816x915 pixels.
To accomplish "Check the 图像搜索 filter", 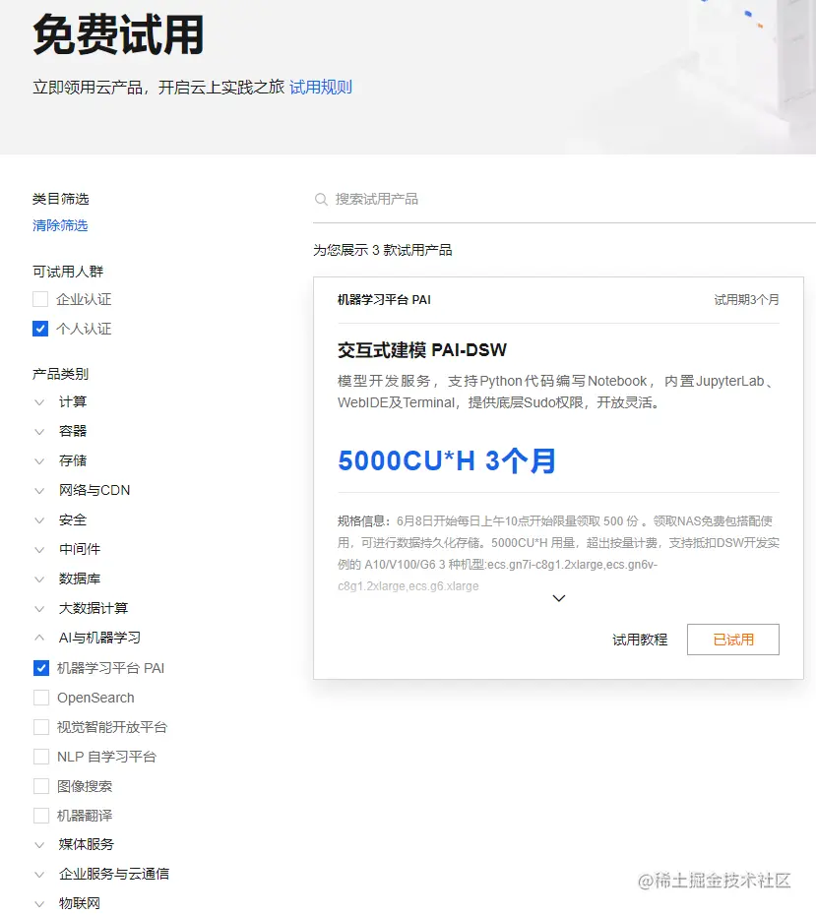I will [41, 786].
